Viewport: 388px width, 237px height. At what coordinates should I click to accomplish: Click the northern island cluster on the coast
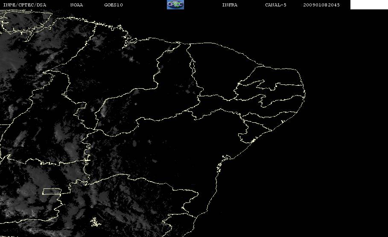(x=130, y=42)
